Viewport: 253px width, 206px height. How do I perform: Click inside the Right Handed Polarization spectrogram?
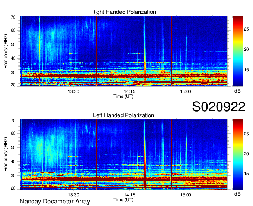click(124, 51)
